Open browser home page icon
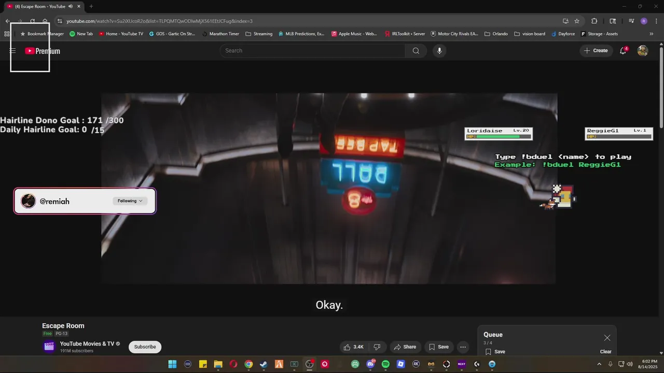664x373 pixels. tap(45, 21)
